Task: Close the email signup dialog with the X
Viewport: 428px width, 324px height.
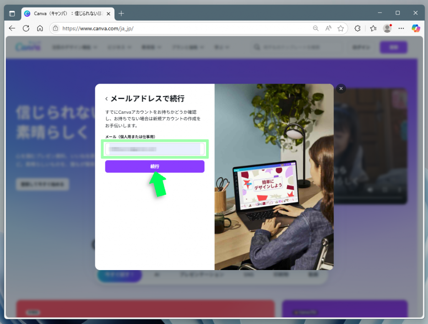Action: 341,88
